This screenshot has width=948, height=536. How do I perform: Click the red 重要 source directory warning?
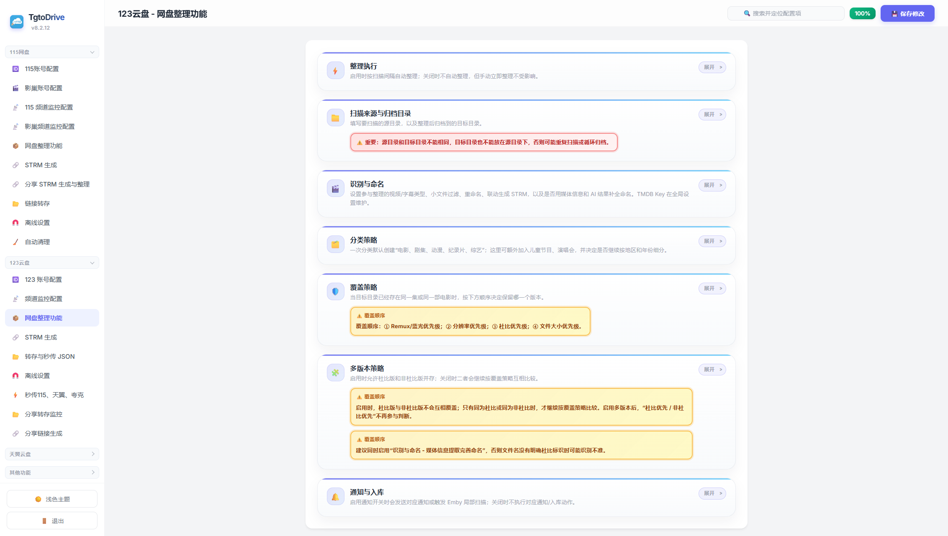click(484, 142)
